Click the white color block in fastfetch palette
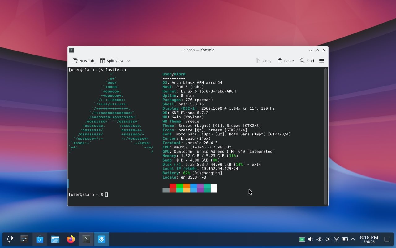 214,188
